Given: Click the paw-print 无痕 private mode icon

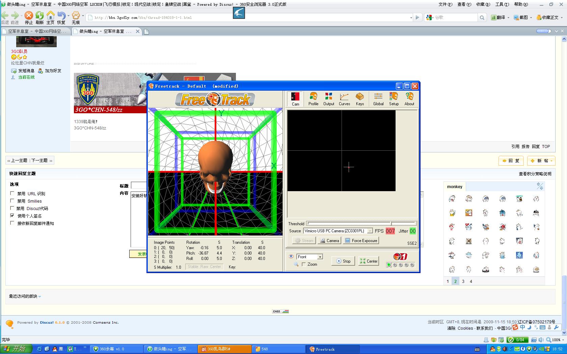Looking at the screenshot, I should (x=76, y=18).
